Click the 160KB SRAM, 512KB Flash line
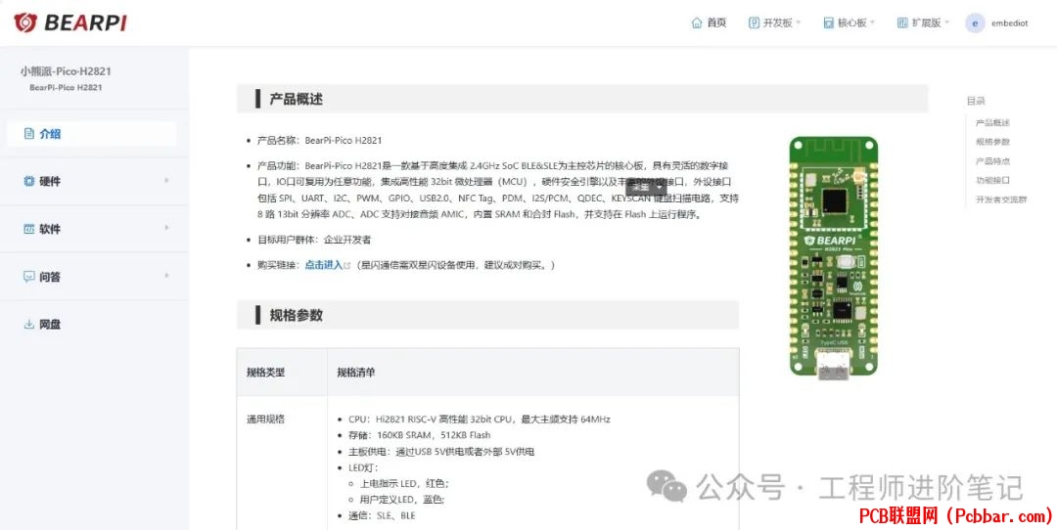1057x530 pixels. coord(419,436)
